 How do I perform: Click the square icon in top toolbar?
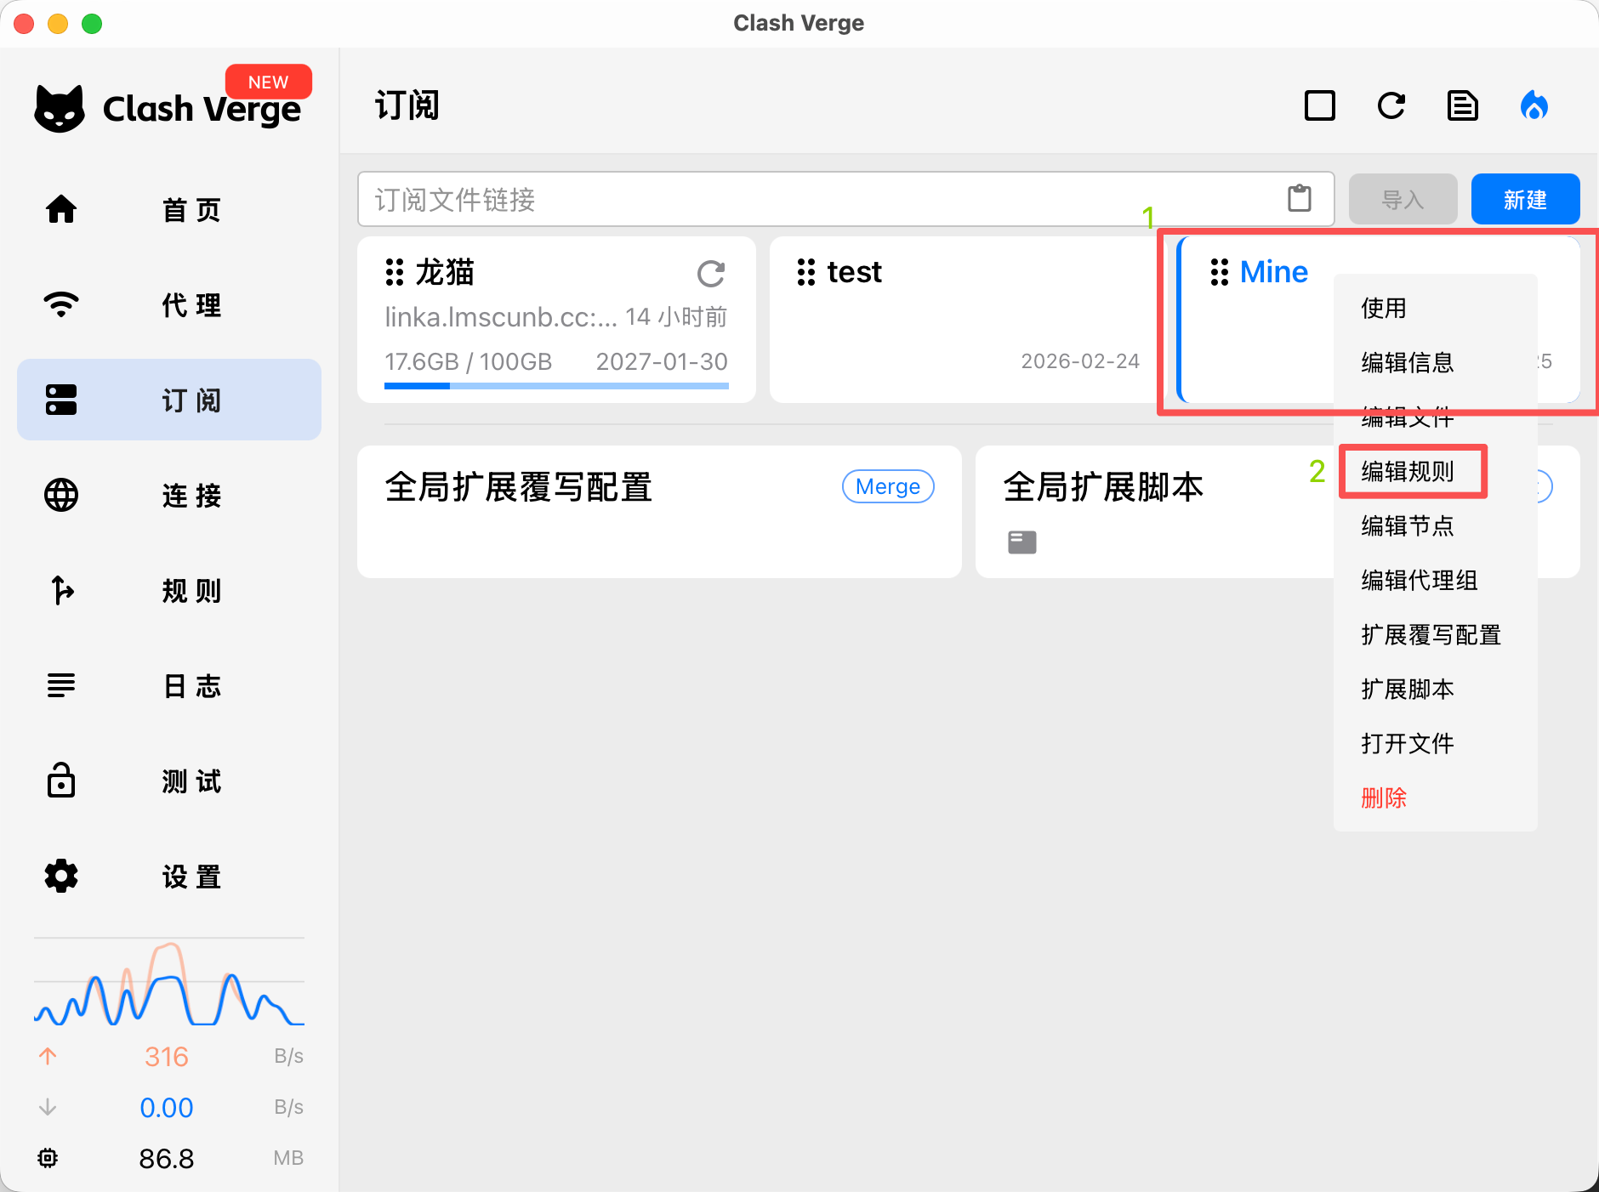pyautogui.click(x=1319, y=106)
